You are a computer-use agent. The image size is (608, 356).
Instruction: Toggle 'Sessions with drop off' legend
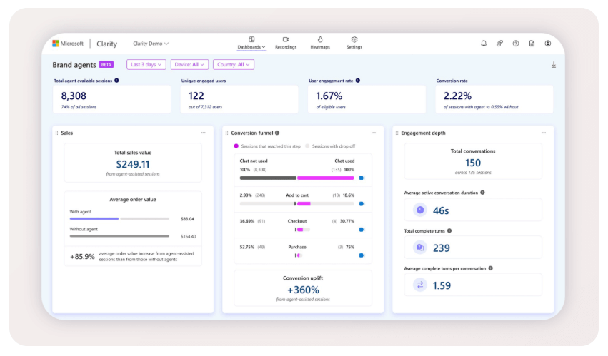(x=331, y=146)
